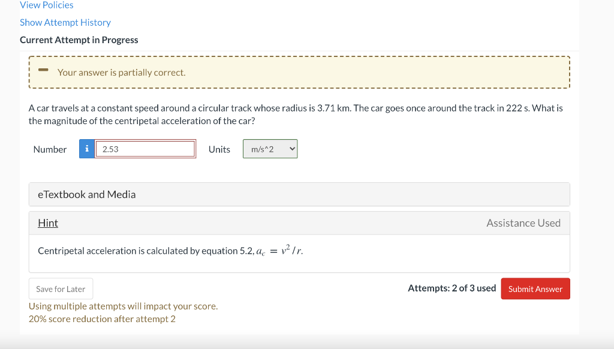Focus the Number answer field showing 2.53
Viewport: 614px width, 349px height.
(x=145, y=149)
